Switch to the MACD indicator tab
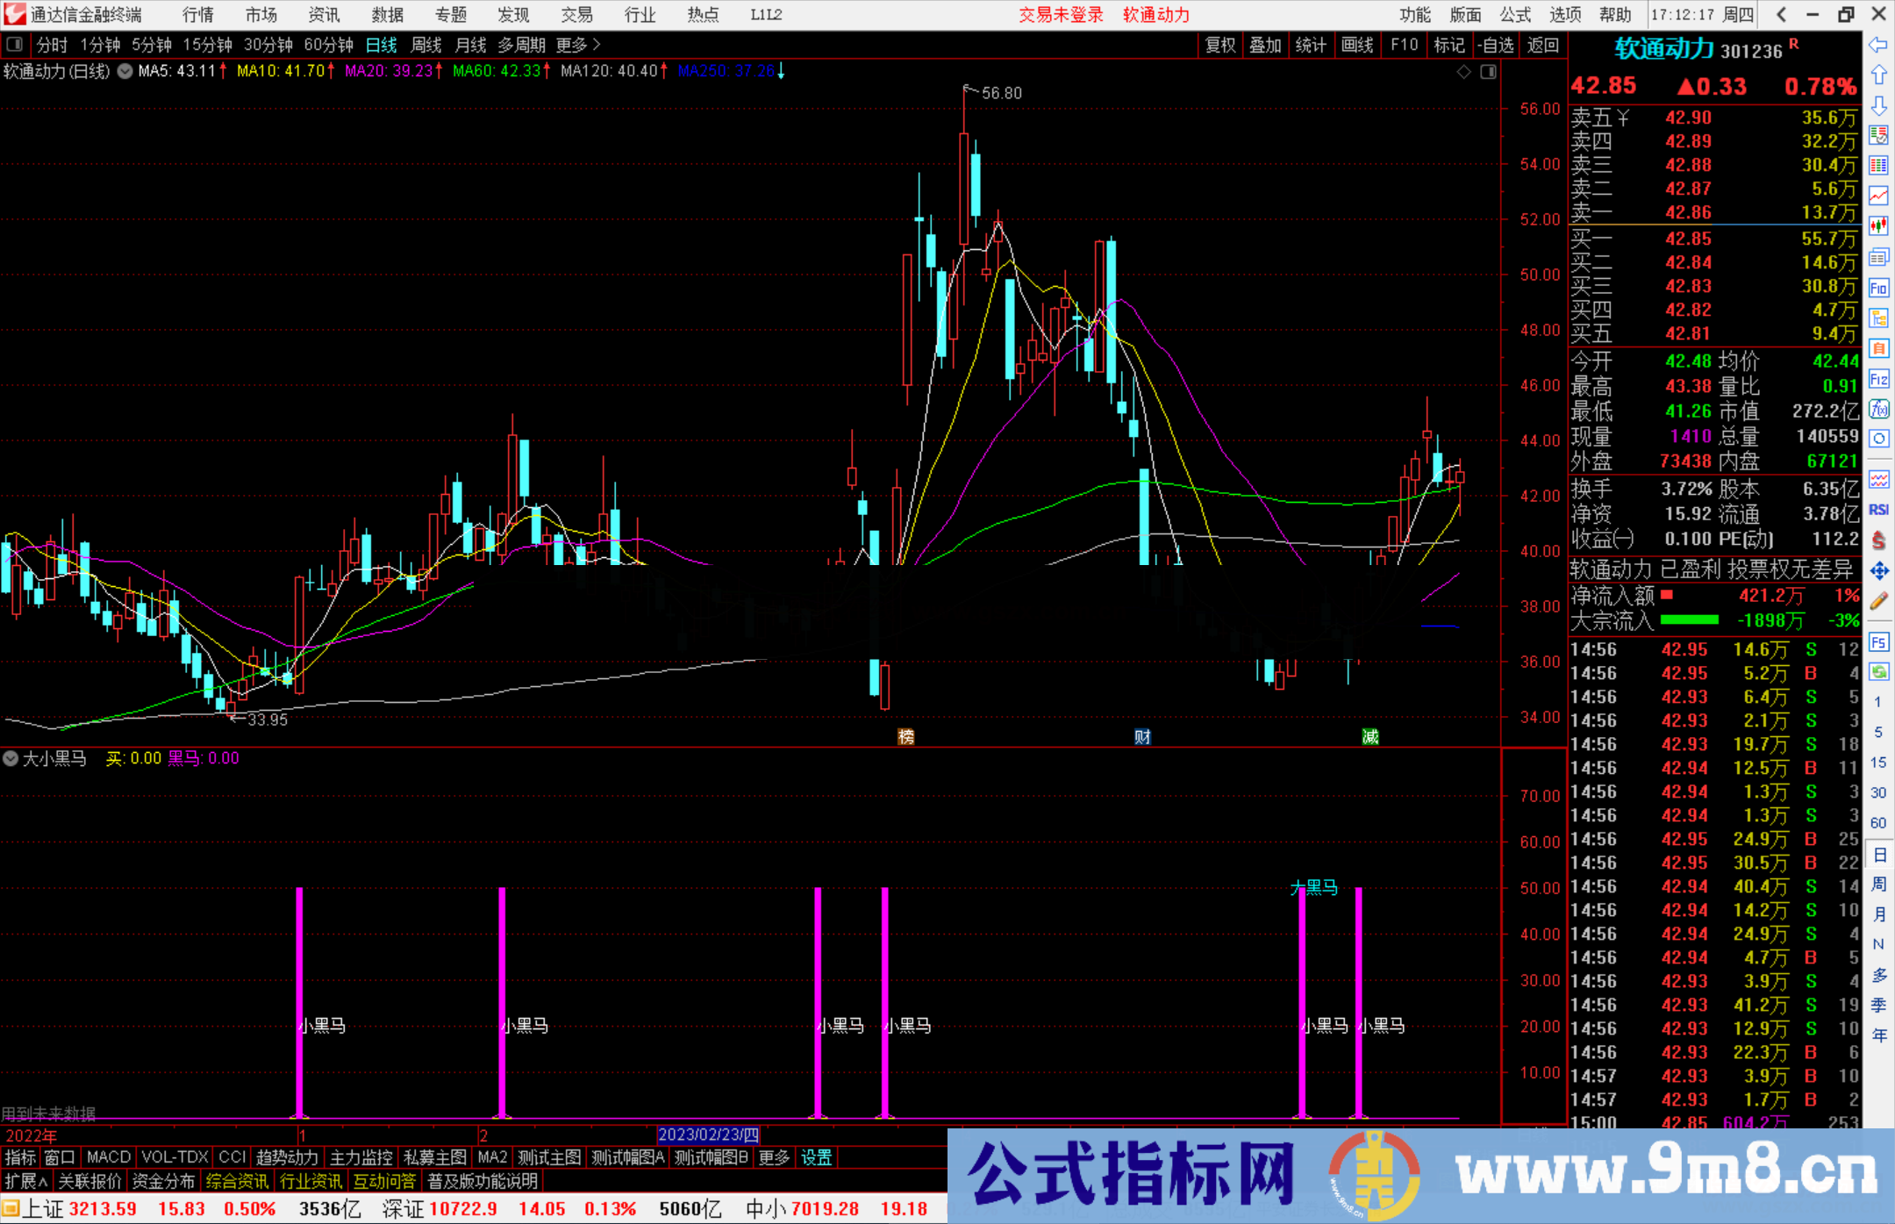The height and width of the screenshot is (1224, 1895). [x=108, y=1157]
